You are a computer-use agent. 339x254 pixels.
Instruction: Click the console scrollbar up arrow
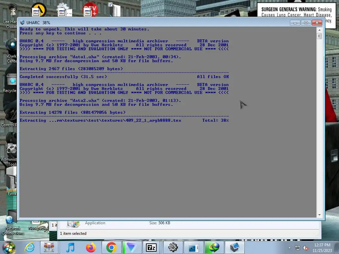[x=319, y=30]
